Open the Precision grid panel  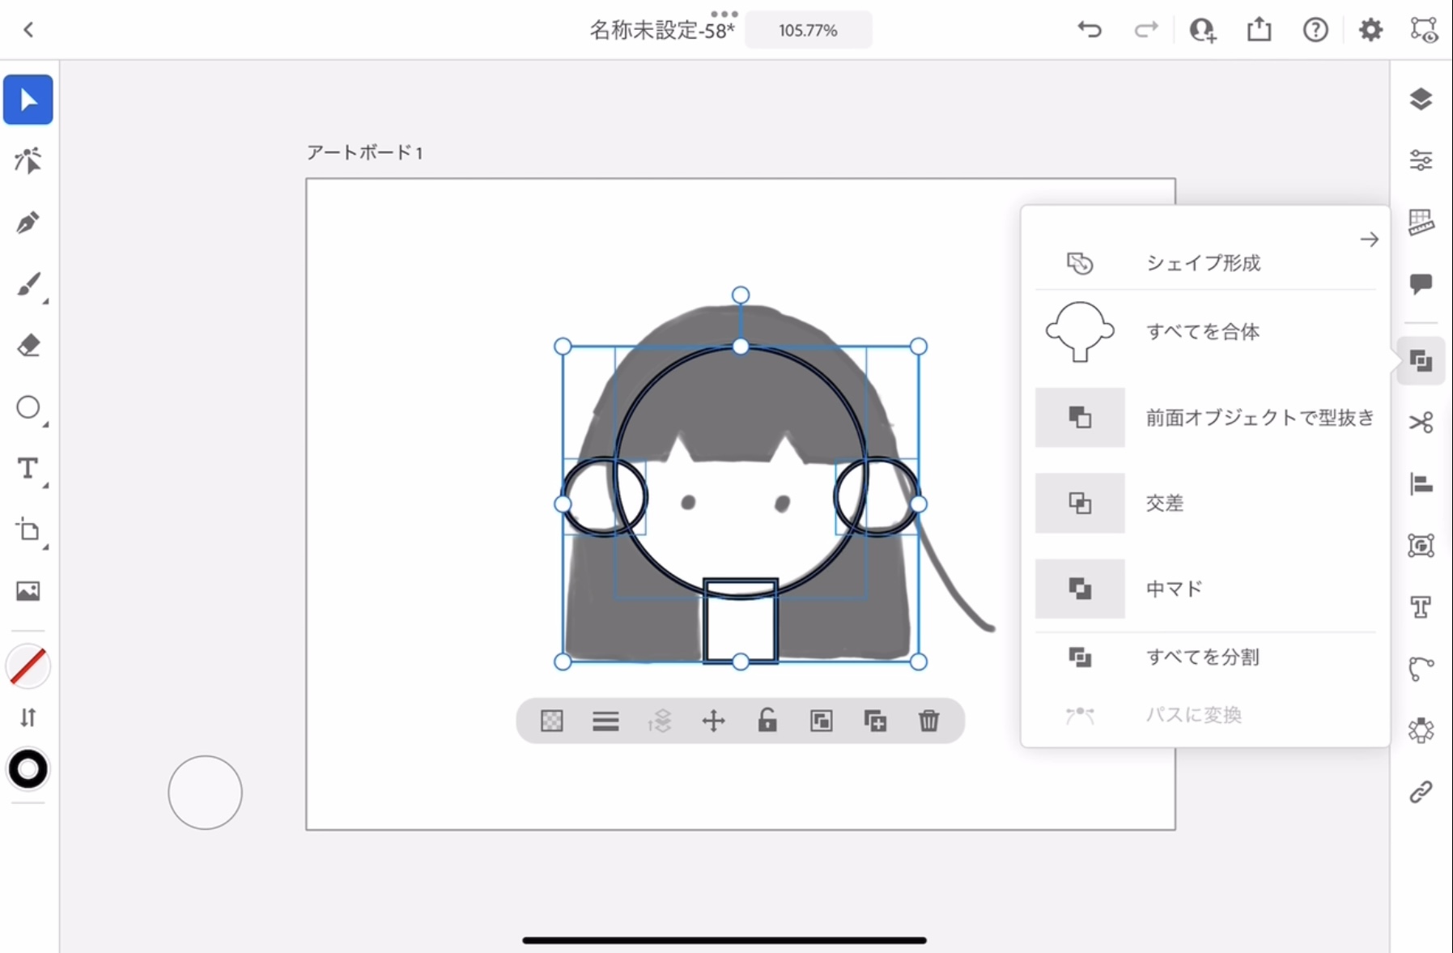click(x=1421, y=222)
